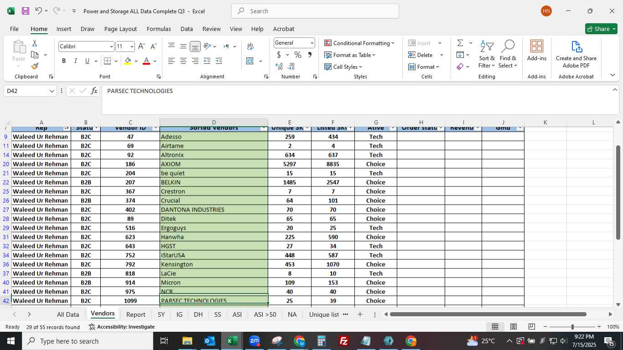Open the Name Box dropdown arrow
The image size is (623, 350).
coord(52,91)
